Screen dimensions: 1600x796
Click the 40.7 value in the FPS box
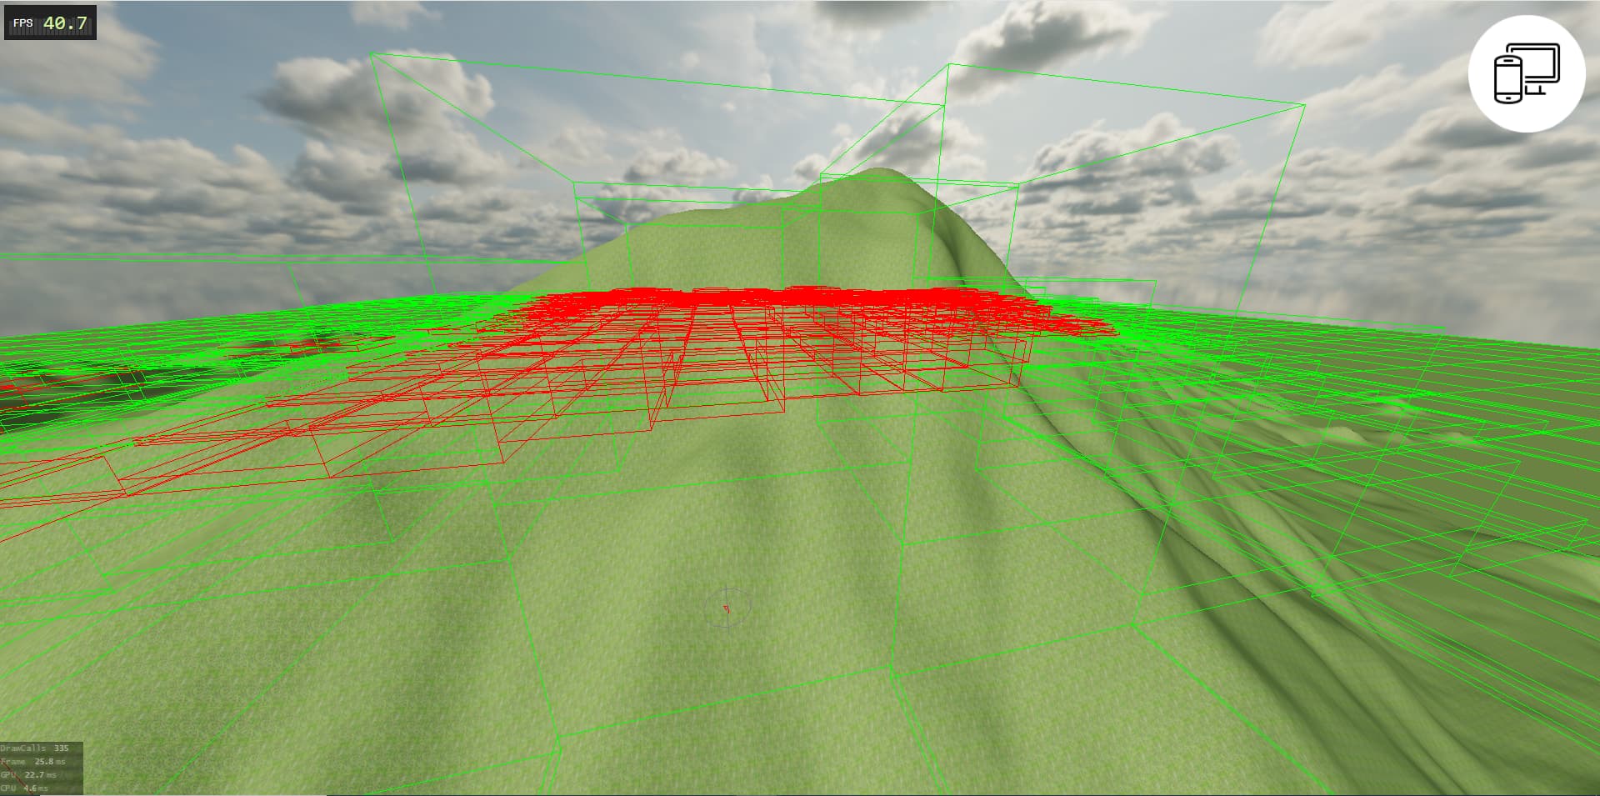coord(65,23)
